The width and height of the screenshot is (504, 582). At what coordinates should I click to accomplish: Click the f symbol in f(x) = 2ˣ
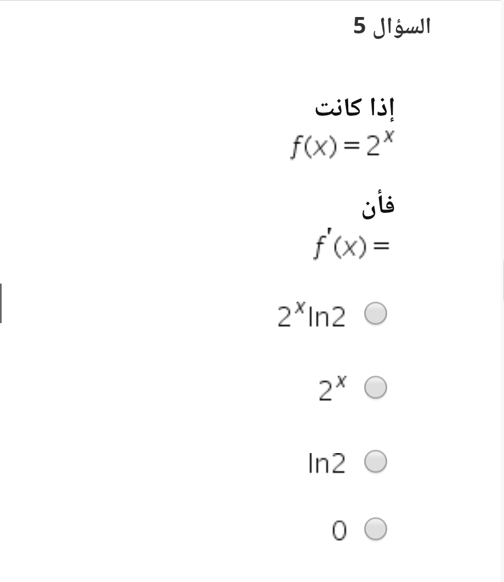click(296, 146)
